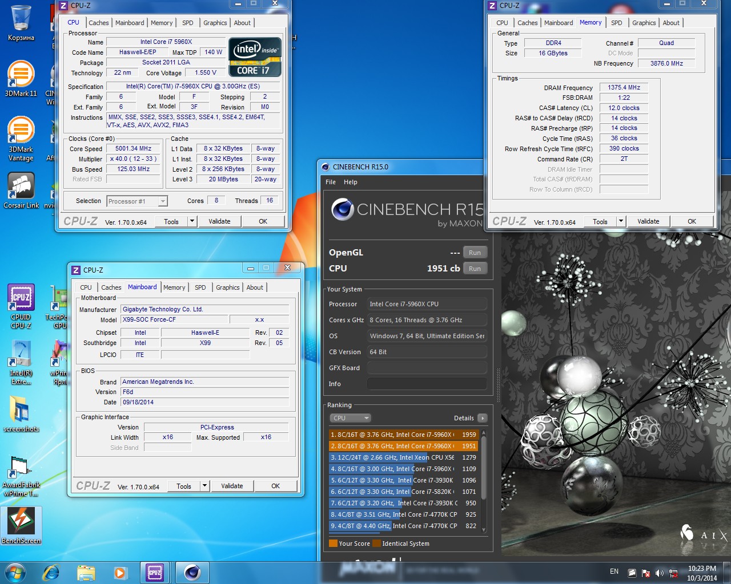Launch the 3DMark 11 desktop shortcut

pyautogui.click(x=21, y=79)
